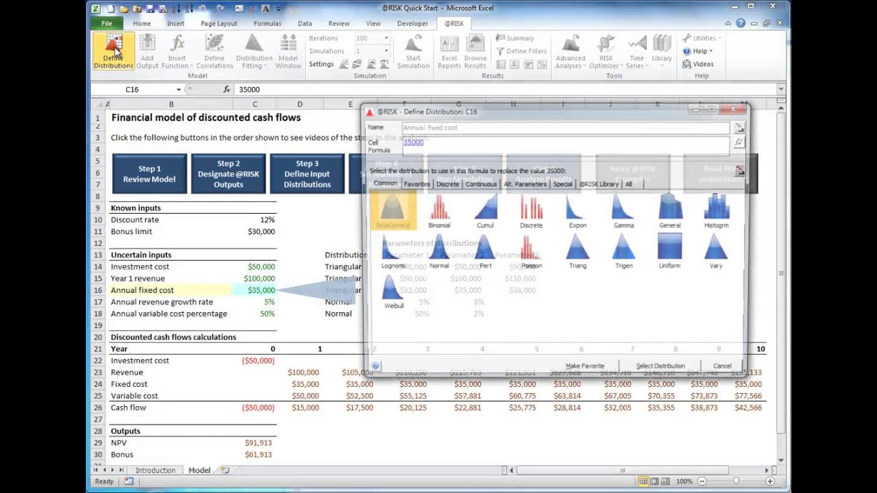The image size is (877, 493).
Task: Select the @RISK Library tab in dialog
Action: click(x=599, y=184)
